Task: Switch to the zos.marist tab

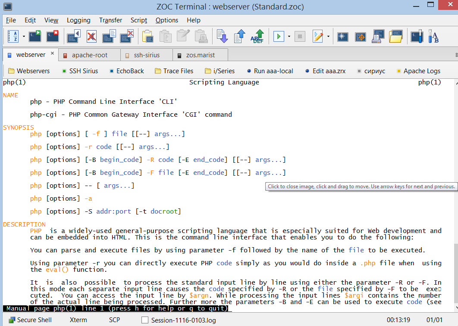Action: pos(200,55)
